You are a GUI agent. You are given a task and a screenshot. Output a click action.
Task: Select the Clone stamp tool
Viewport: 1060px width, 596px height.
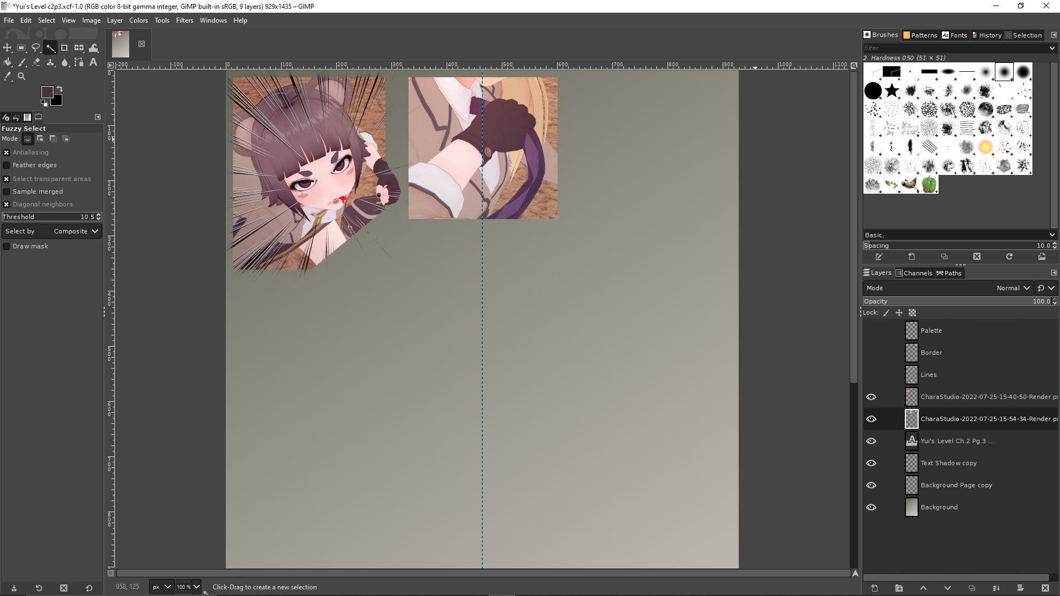coord(50,62)
